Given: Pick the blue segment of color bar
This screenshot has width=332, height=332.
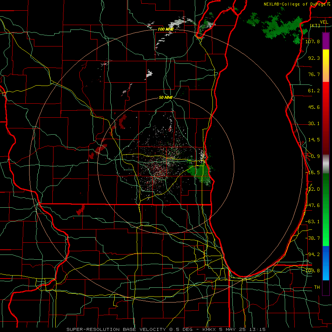Looking at the screenshot, I should click(x=326, y=263).
